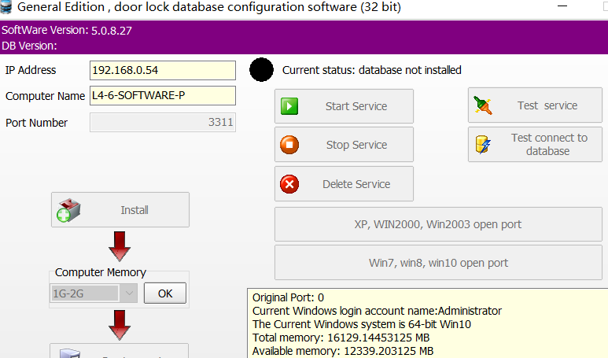Screen dimensions: 608x358
Task: Click the orange stop icon on Stop Service
Action: click(289, 145)
